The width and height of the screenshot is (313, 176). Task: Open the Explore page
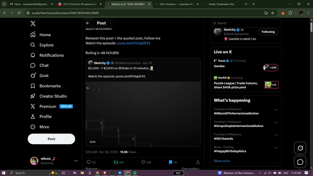[x=42, y=45]
